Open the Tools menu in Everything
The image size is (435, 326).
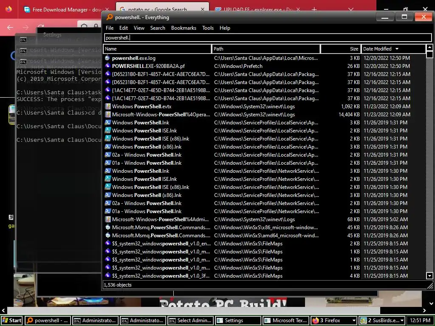[x=208, y=28]
